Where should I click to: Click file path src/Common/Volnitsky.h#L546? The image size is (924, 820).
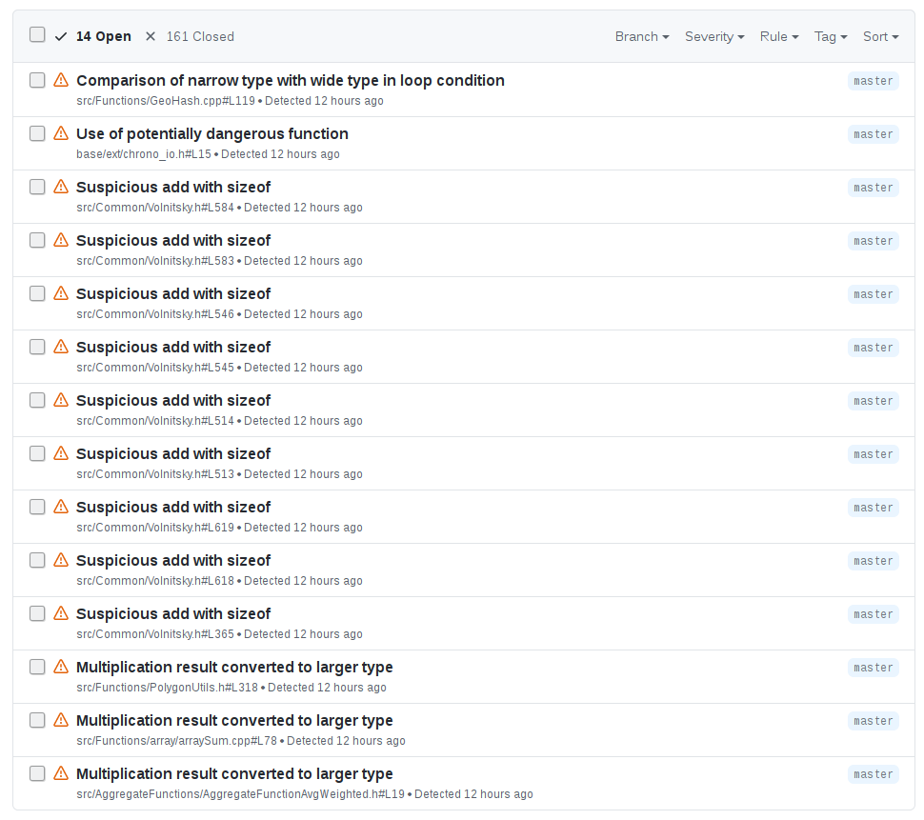coord(155,314)
